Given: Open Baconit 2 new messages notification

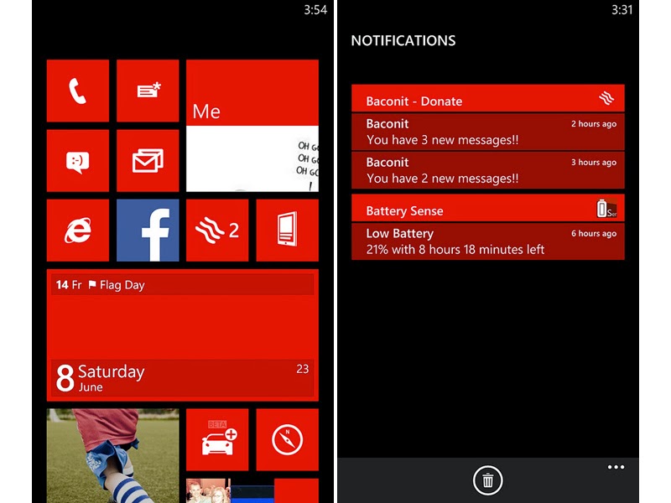Looking at the screenshot, I should 487,170.
